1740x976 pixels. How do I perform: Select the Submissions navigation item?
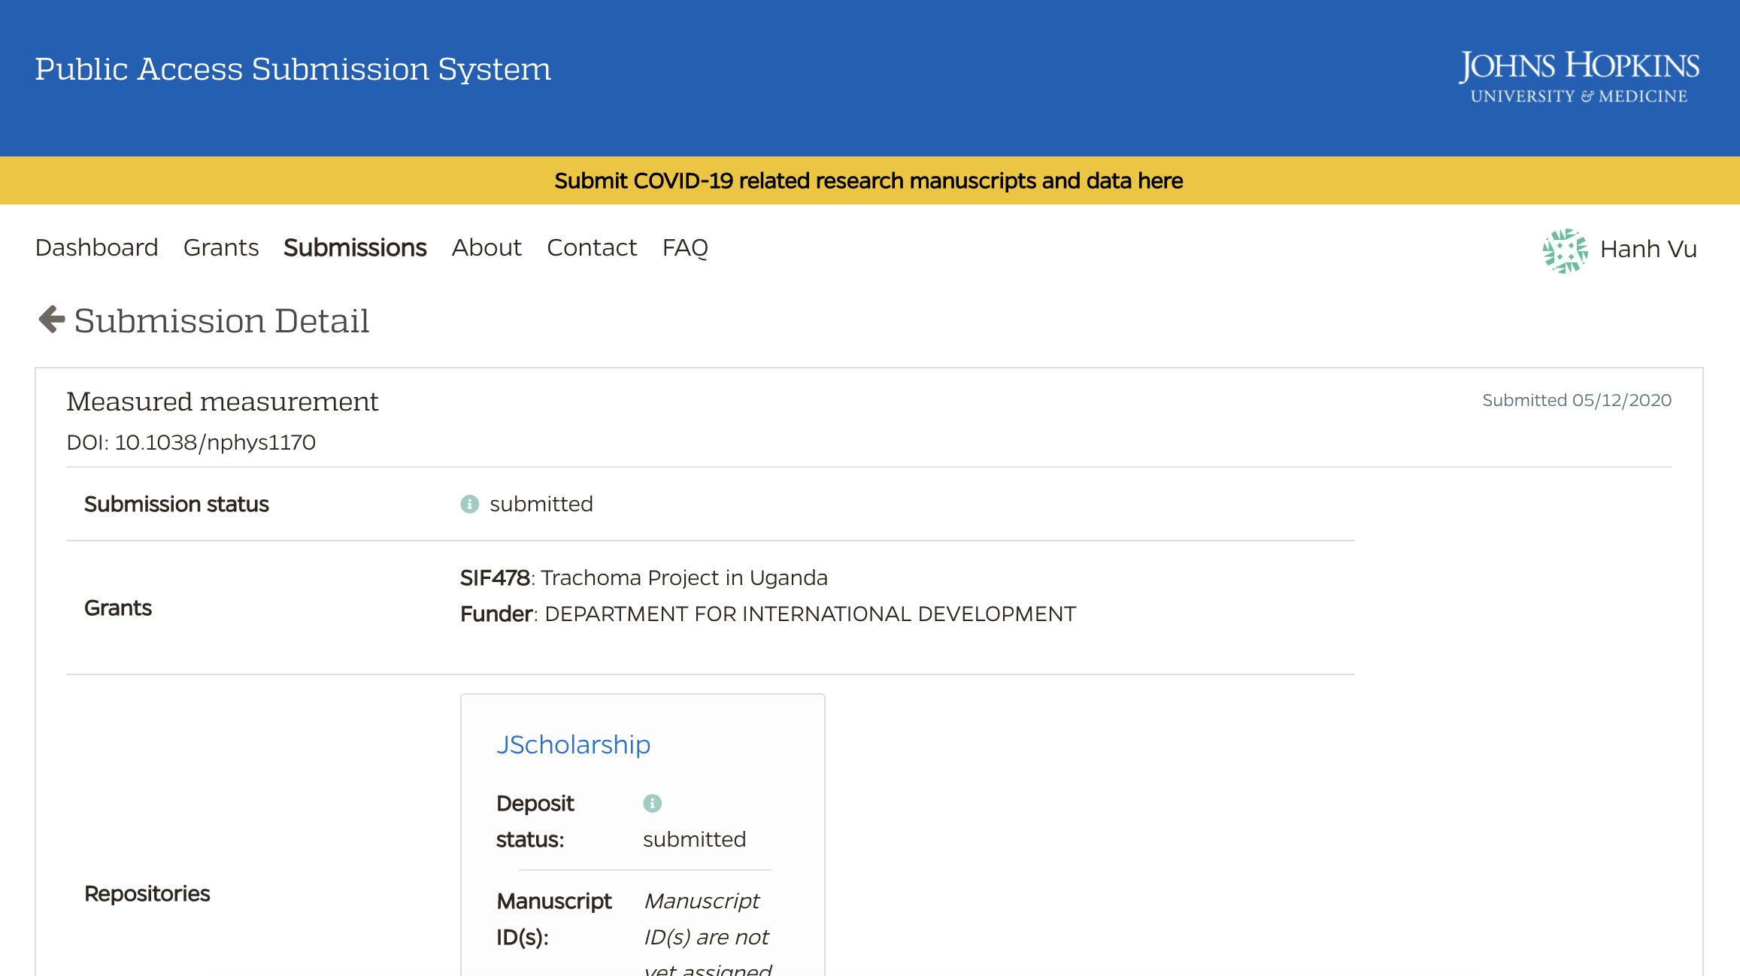355,247
